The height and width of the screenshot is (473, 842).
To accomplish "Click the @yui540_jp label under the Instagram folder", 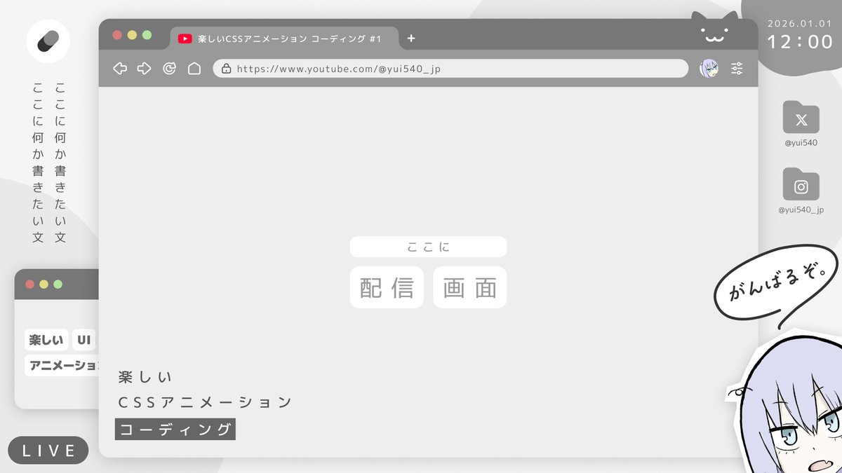I will 801,210.
